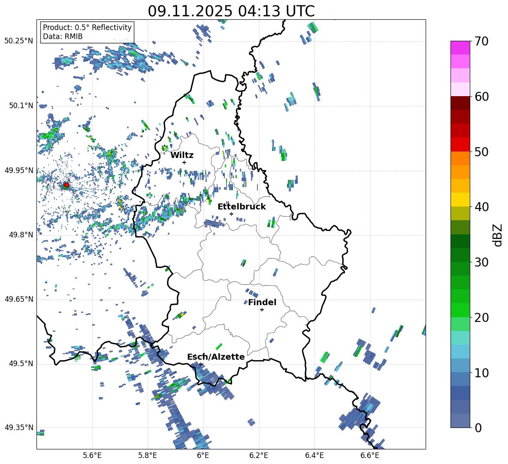Click the Esch/Alzette city label
Image resolution: width=508 pixels, height=464 pixels.
pos(216,357)
